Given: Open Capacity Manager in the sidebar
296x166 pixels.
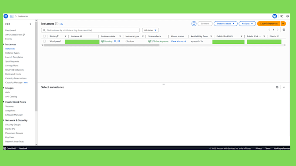Looking at the screenshot, I should 14,82.
